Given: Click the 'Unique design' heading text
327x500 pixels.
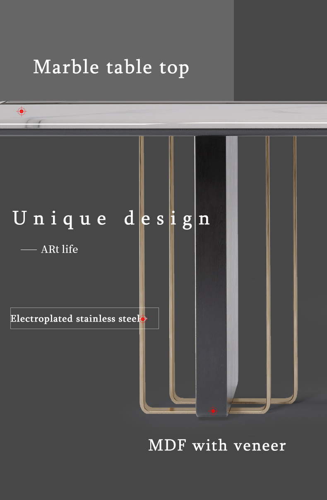Looking at the screenshot, I should click(112, 219).
